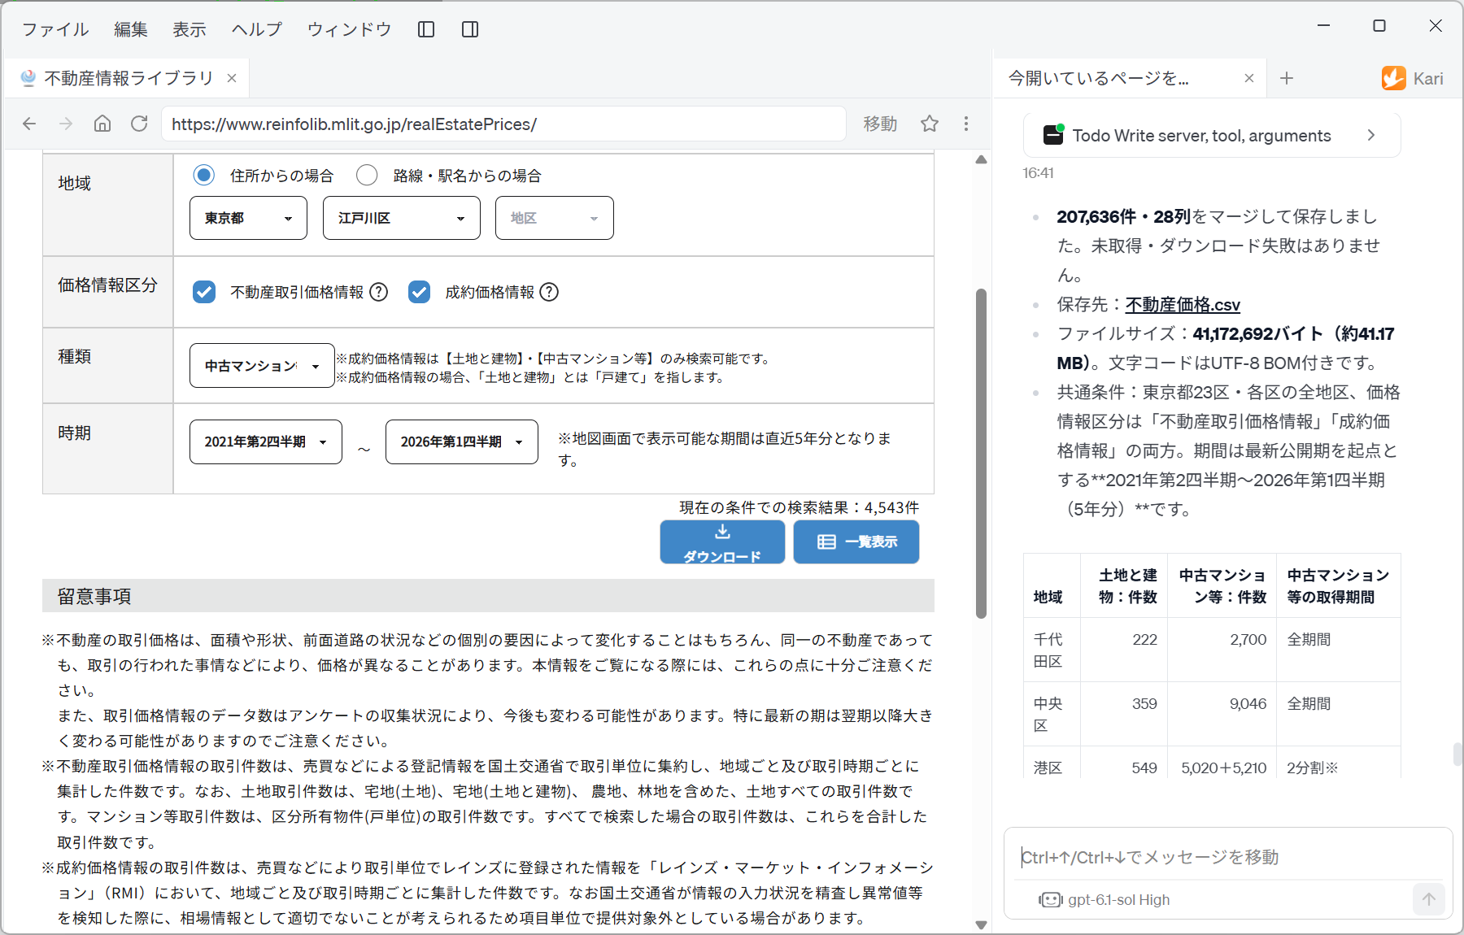Minimize the application window
Screen dimensions: 1464x935
[x=1324, y=26]
